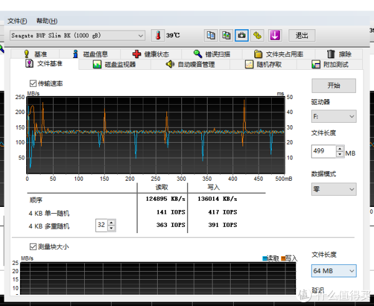Click the file benchmark icon on 文件基准 tab
This screenshot has height=306, width=374.
pyautogui.click(x=29, y=64)
